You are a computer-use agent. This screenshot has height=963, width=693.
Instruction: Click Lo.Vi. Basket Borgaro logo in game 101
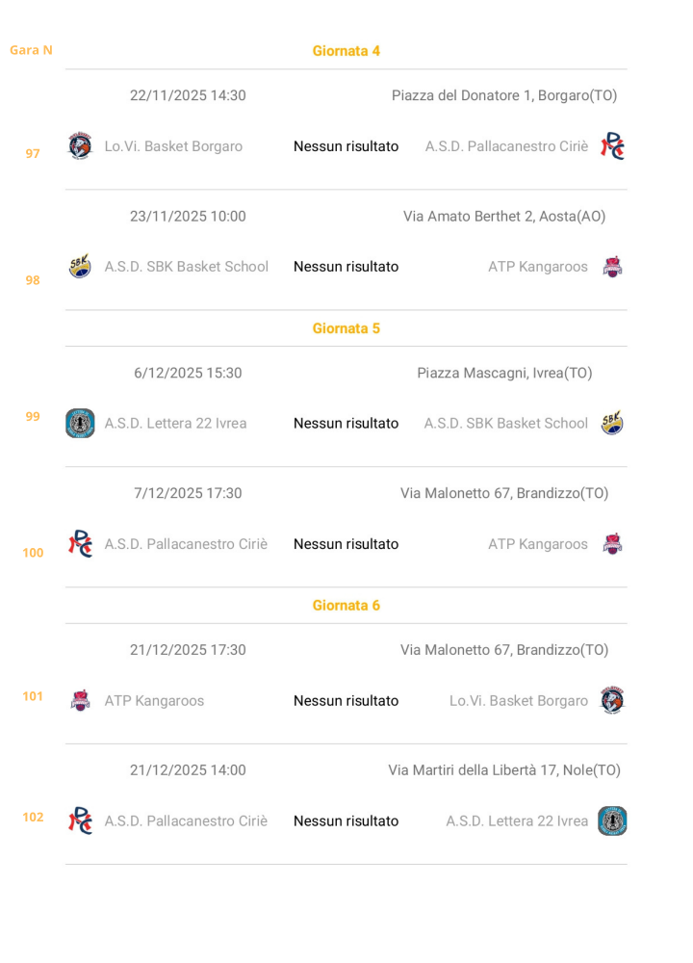coord(612,701)
